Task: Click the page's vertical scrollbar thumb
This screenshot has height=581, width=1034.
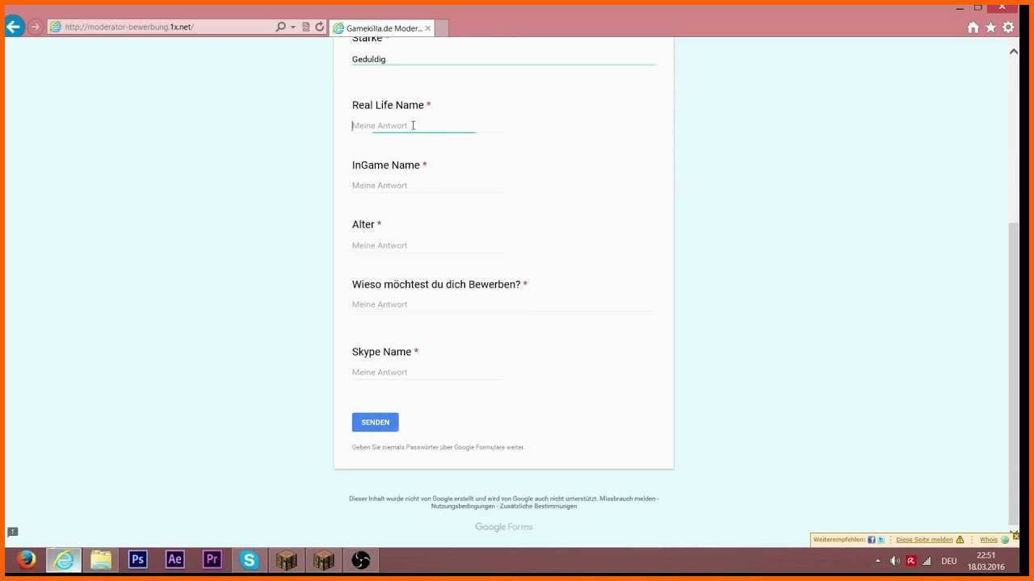Action: point(1014,371)
